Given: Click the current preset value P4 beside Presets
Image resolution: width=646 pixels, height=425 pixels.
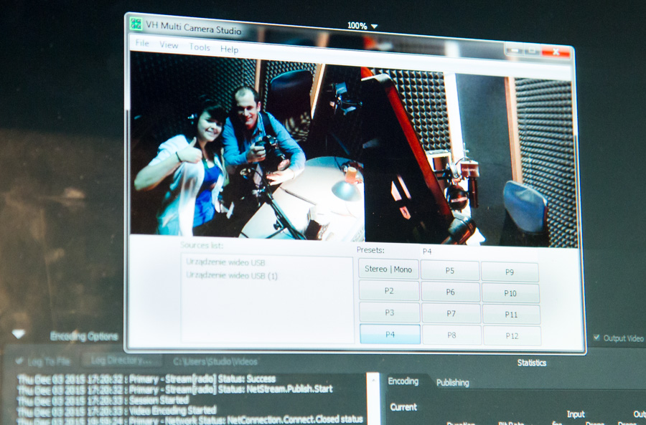Looking at the screenshot, I should 427,252.
